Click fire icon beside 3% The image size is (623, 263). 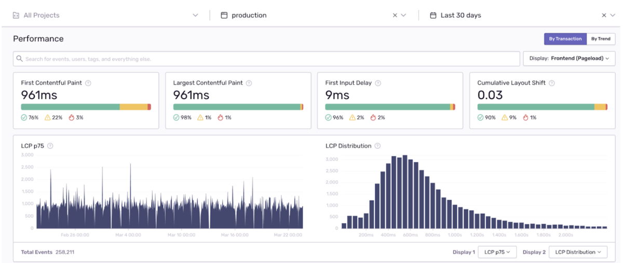71,118
